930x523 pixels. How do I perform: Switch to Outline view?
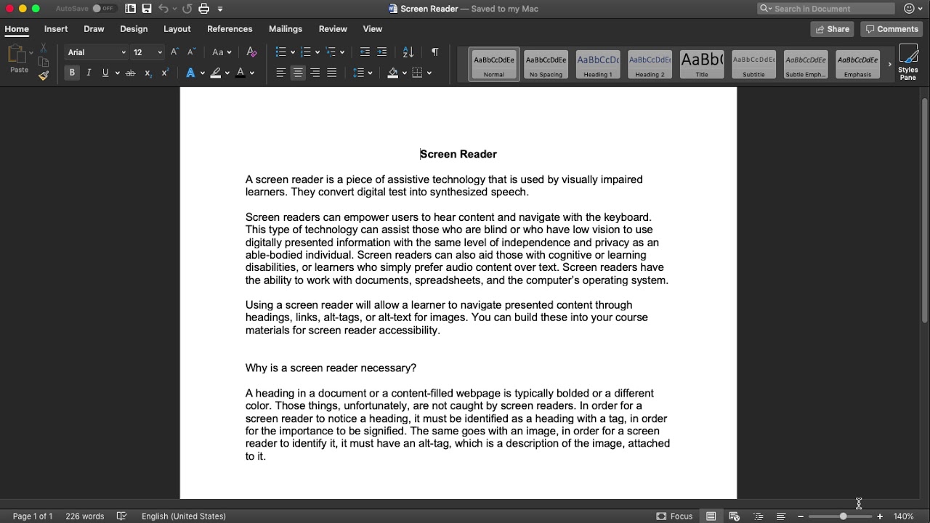click(758, 516)
